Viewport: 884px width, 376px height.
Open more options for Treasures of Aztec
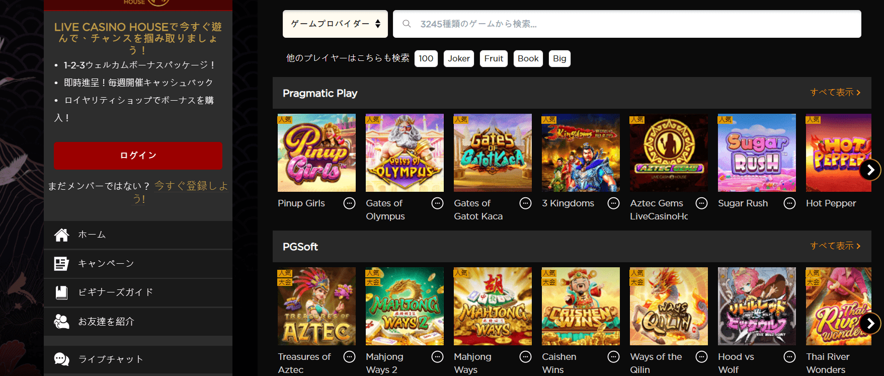click(349, 357)
